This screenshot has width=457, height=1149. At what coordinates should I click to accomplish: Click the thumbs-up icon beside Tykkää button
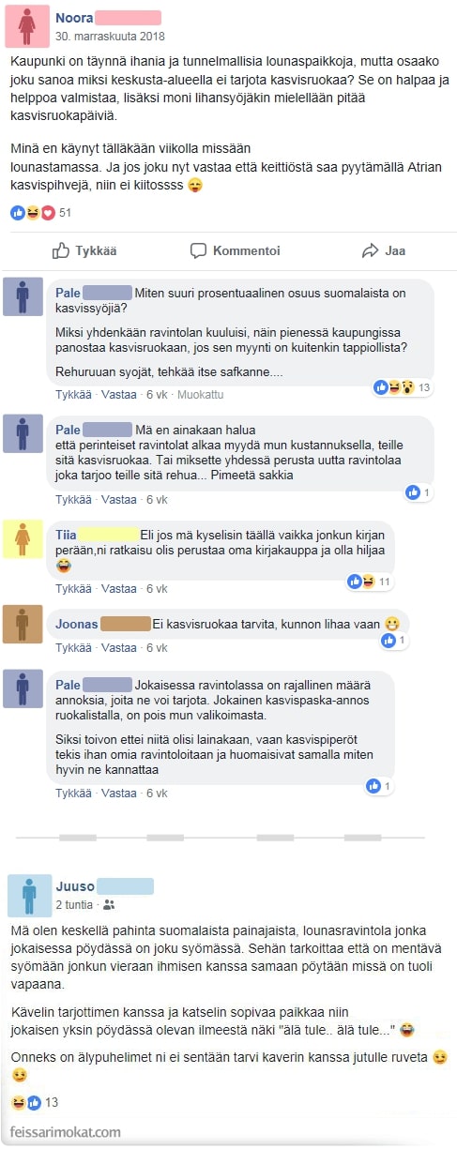click(61, 250)
